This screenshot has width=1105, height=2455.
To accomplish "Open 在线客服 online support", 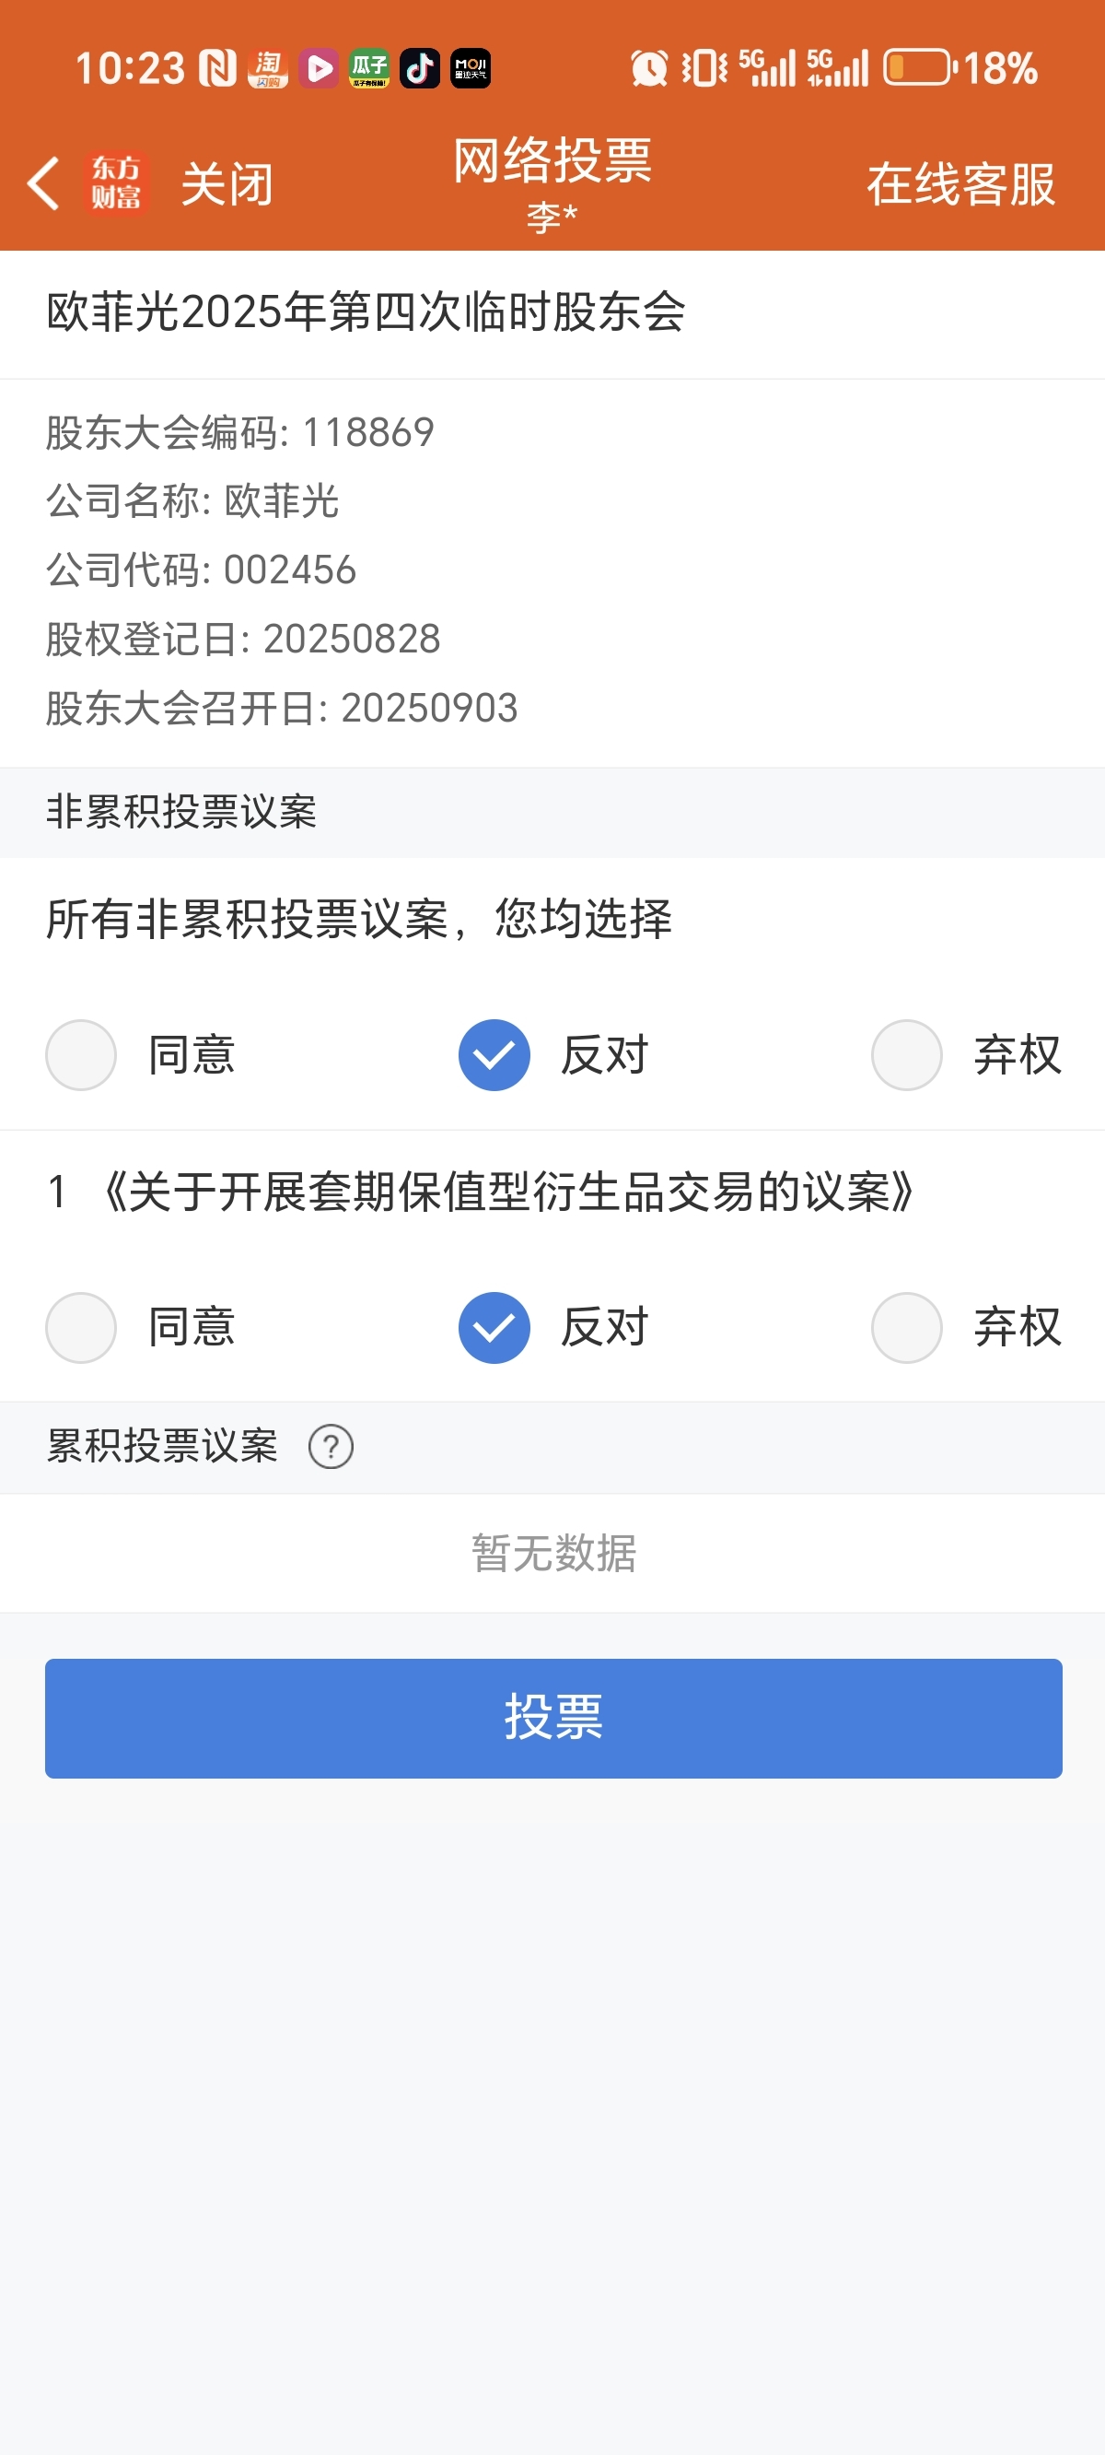I will (x=961, y=184).
